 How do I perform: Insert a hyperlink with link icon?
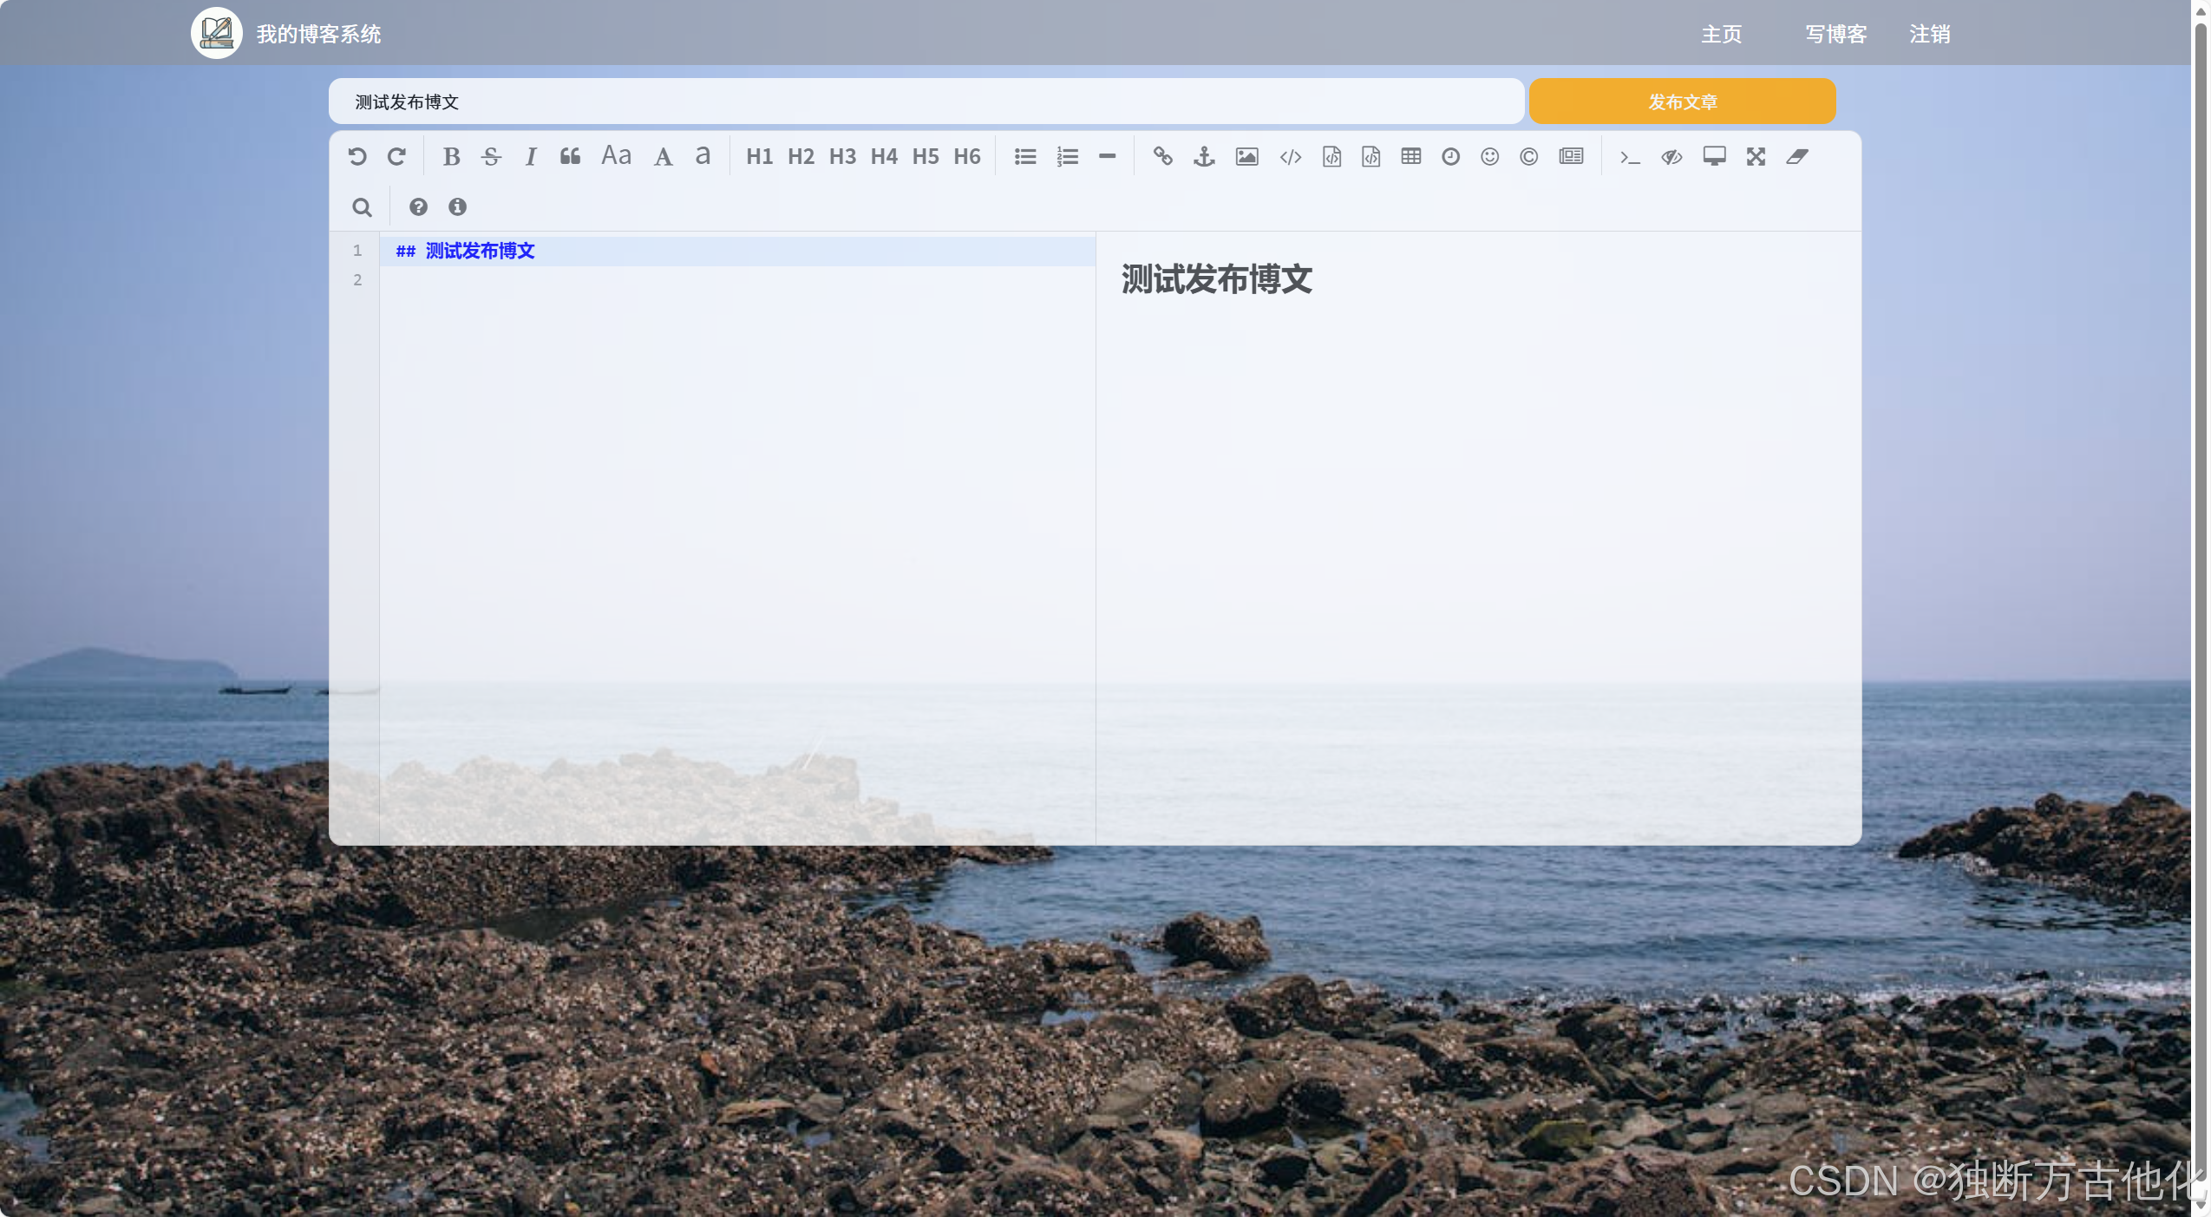pos(1162,156)
